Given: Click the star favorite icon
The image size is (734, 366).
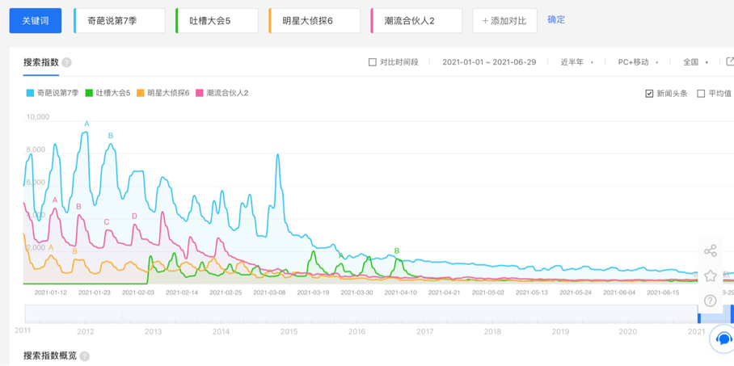Looking at the screenshot, I should click(x=710, y=276).
